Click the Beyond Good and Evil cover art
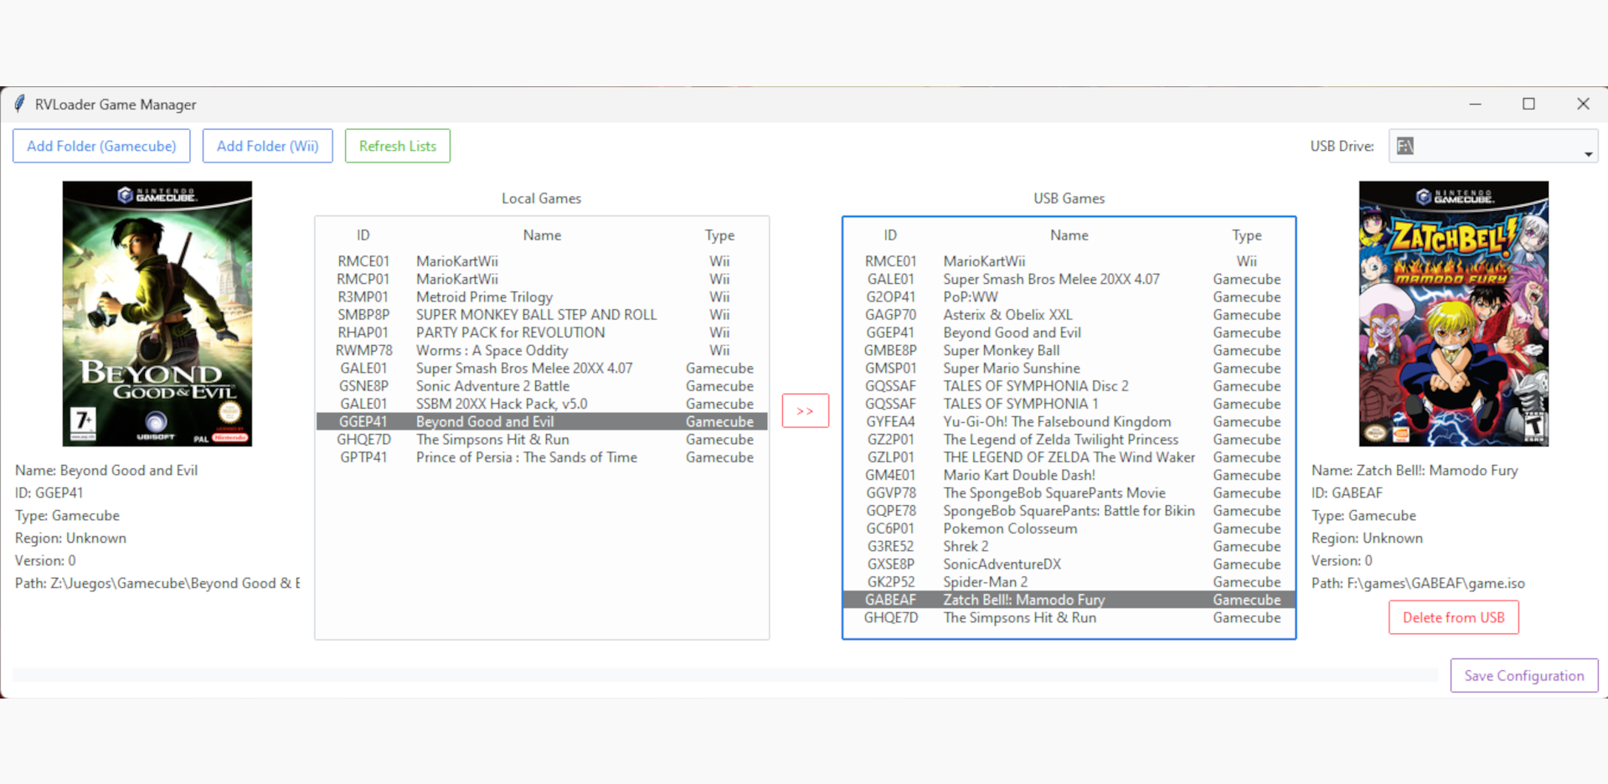Image resolution: width=1608 pixels, height=784 pixels. (157, 313)
